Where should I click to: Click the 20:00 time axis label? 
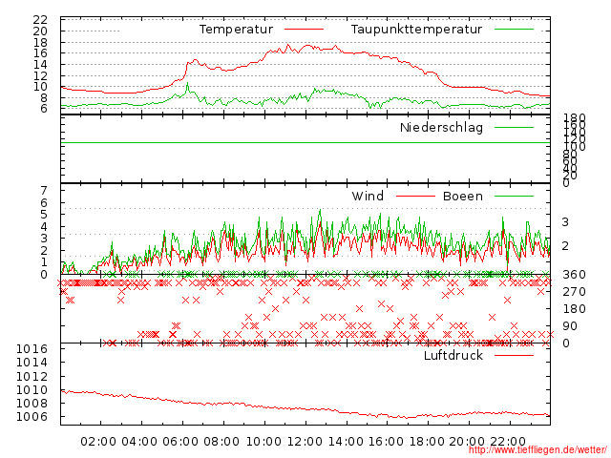467,442
